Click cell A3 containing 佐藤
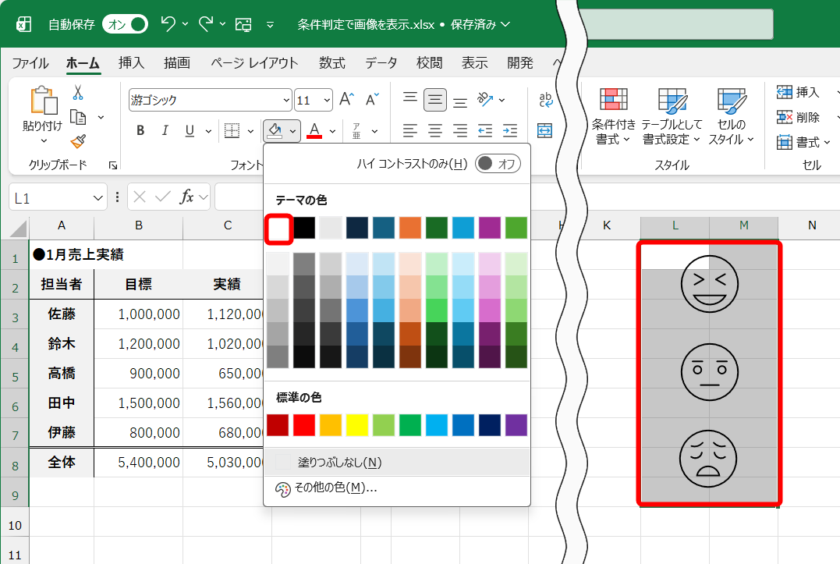The width and height of the screenshot is (840, 564). pyautogui.click(x=62, y=314)
